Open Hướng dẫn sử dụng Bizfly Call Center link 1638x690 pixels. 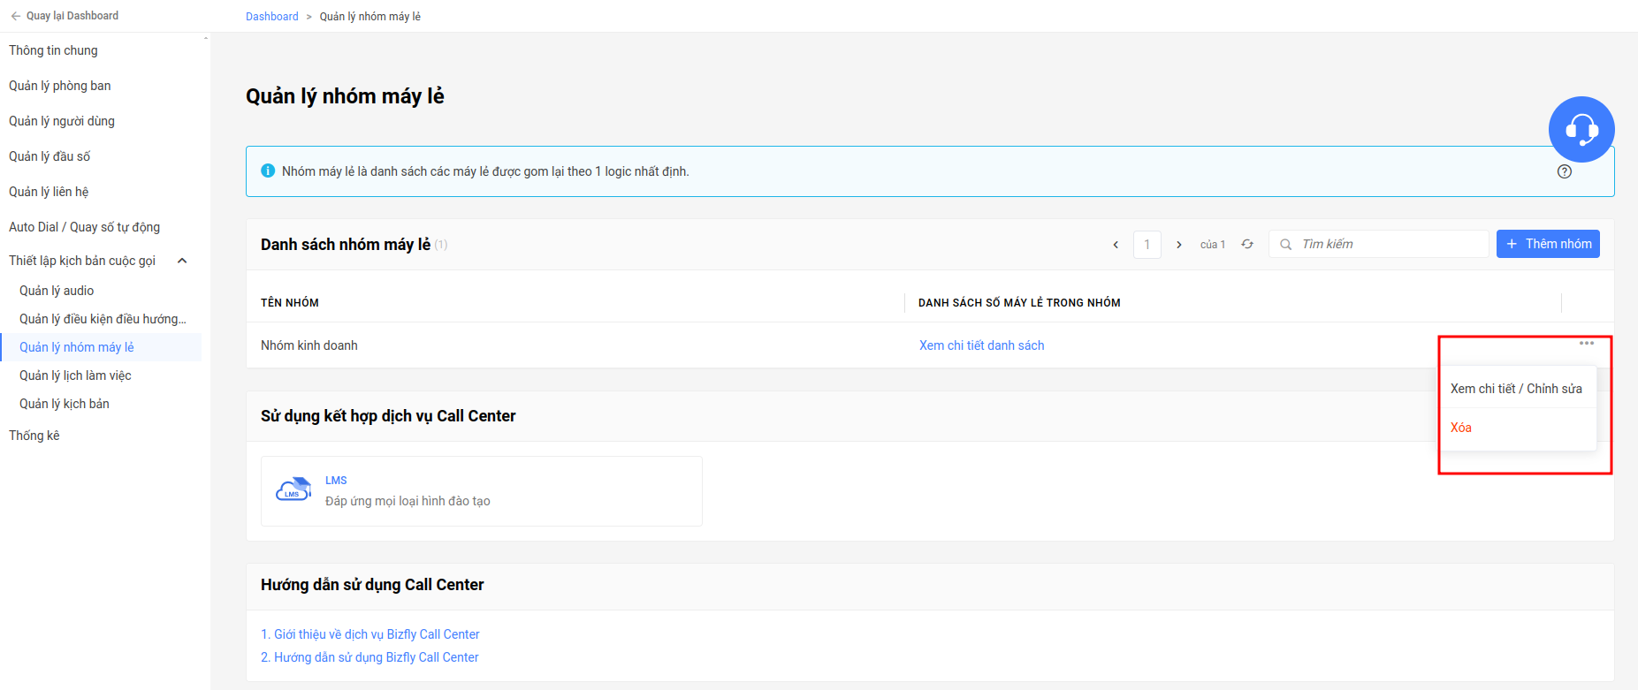click(370, 657)
